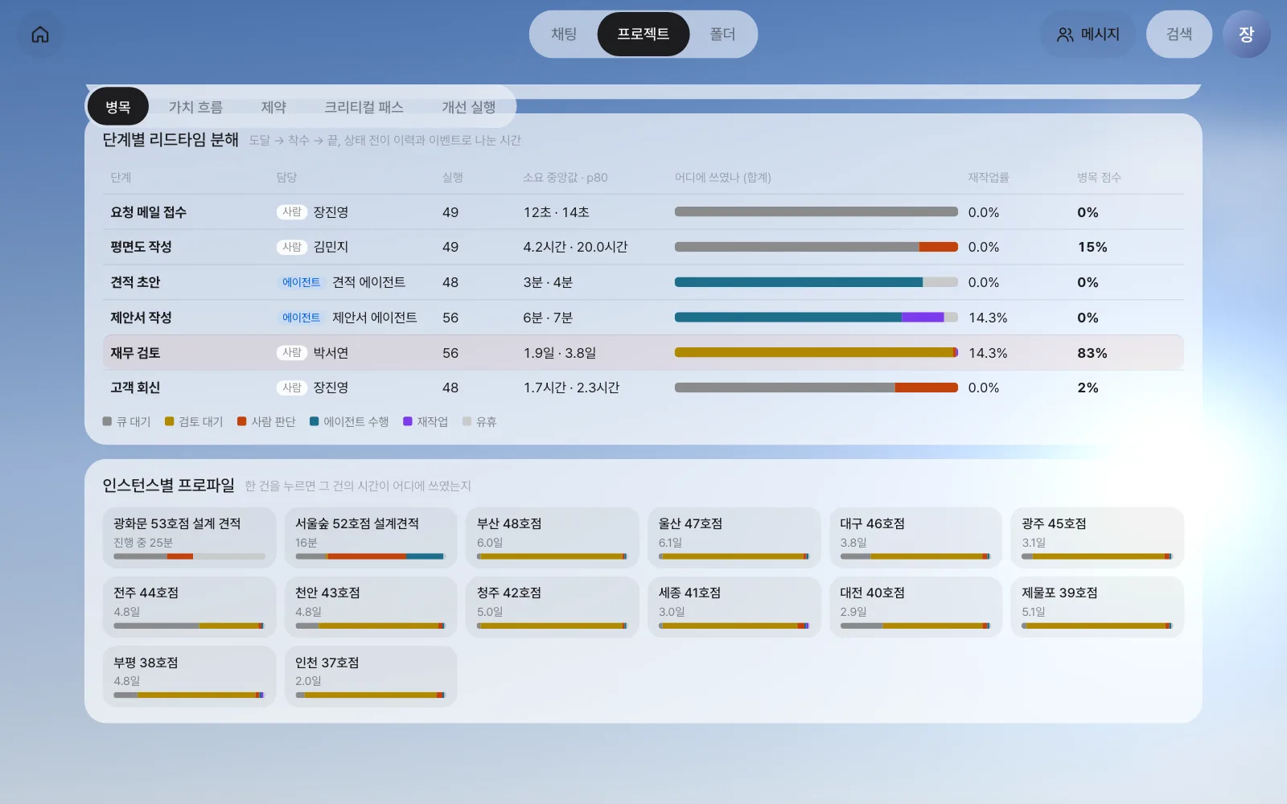Open the 전주 44호점 instance card
Image resolution: width=1287 pixels, height=804 pixels.
[x=189, y=607]
